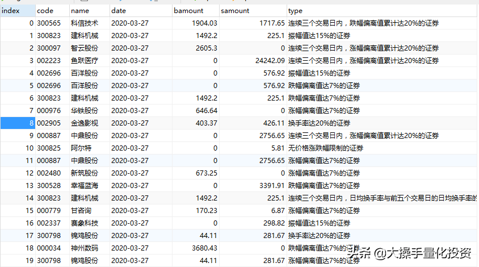Viewport: 479px width, 267px height.
Task: Click bamount value 3680.43
Action: pyautogui.click(x=204, y=248)
